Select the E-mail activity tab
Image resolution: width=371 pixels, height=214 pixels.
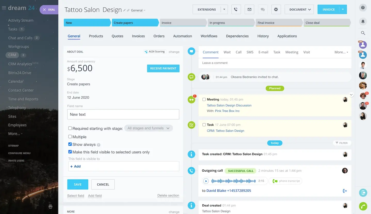click(263, 52)
